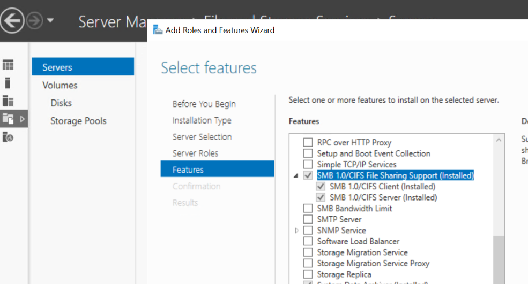This screenshot has height=284, width=528.
Task: Go to Before You Begin wizard step
Action: tap(204, 104)
